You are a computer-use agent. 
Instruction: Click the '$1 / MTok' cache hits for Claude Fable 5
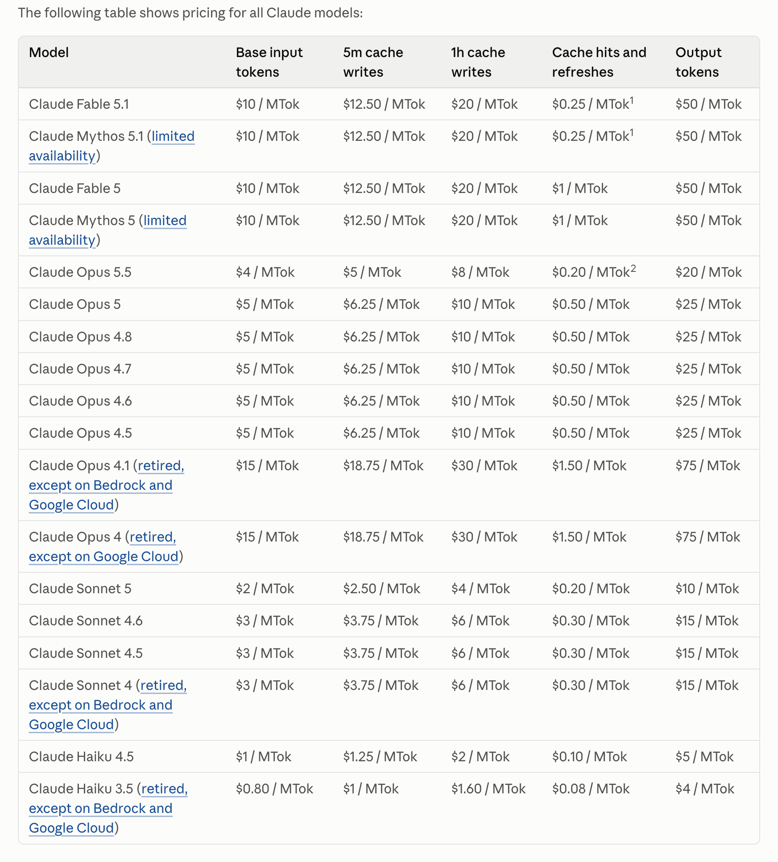click(x=580, y=189)
